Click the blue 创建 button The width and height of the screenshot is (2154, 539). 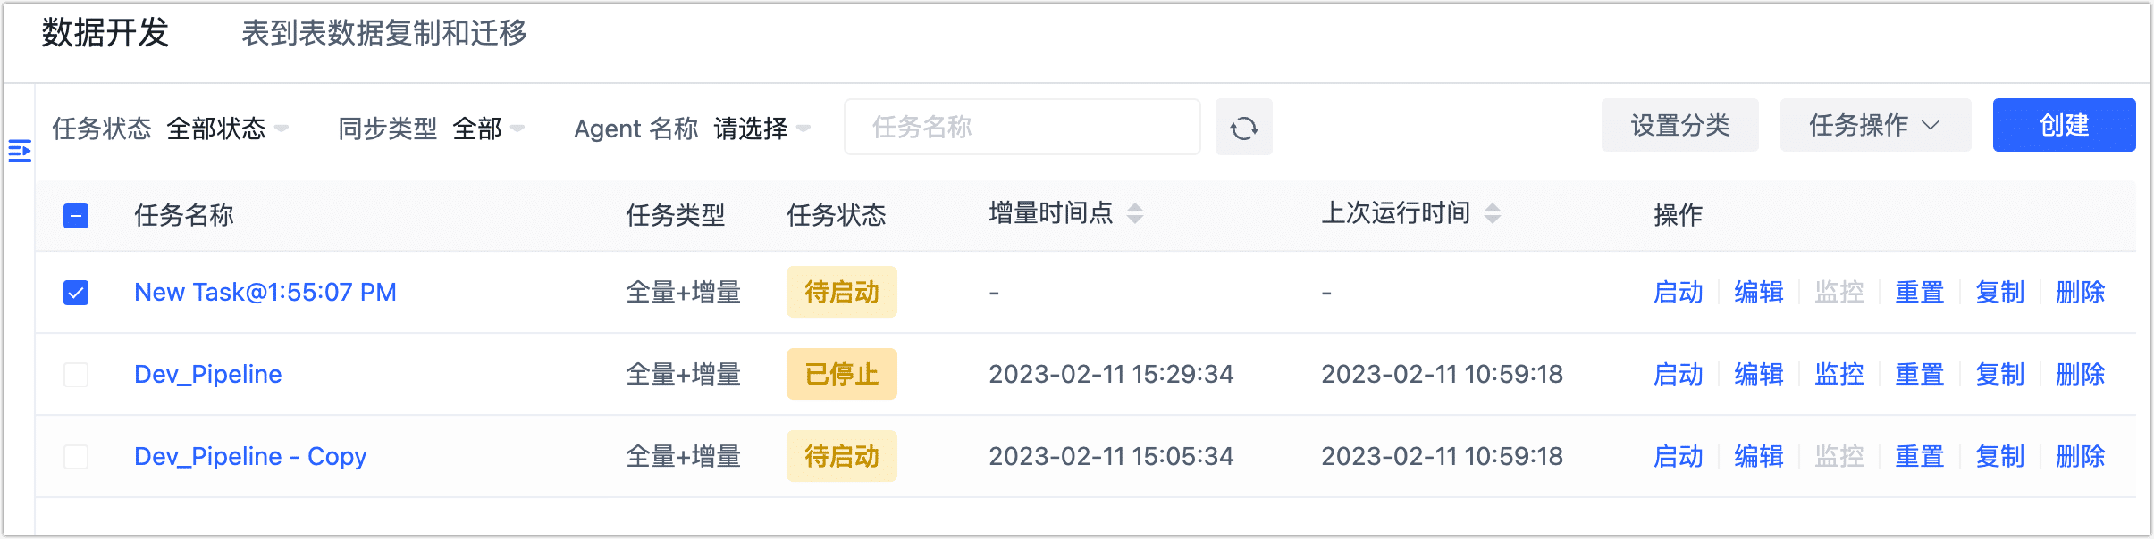[2063, 125]
